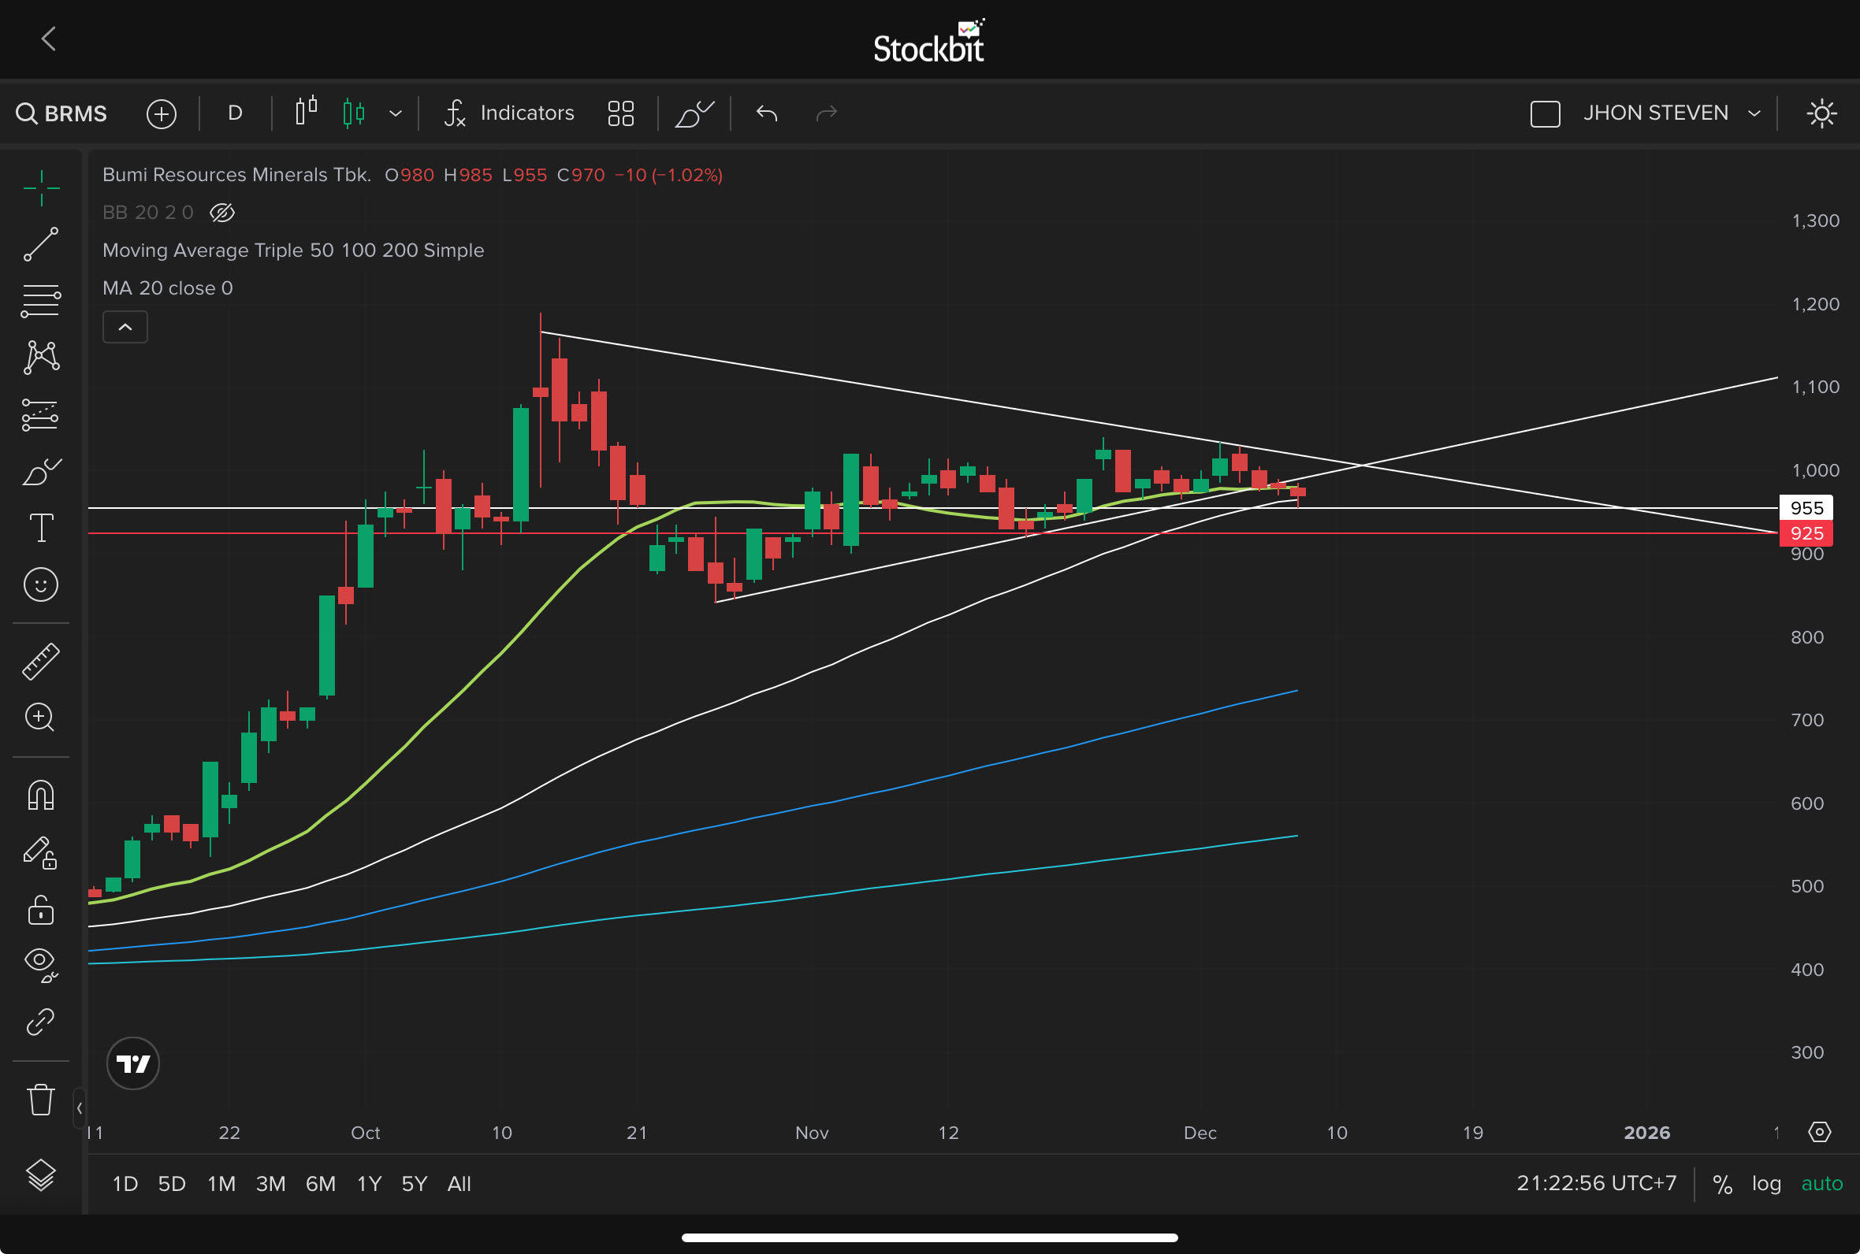Click the red 925 price label
Viewport: 1860px width, 1254px height.
[x=1806, y=533]
